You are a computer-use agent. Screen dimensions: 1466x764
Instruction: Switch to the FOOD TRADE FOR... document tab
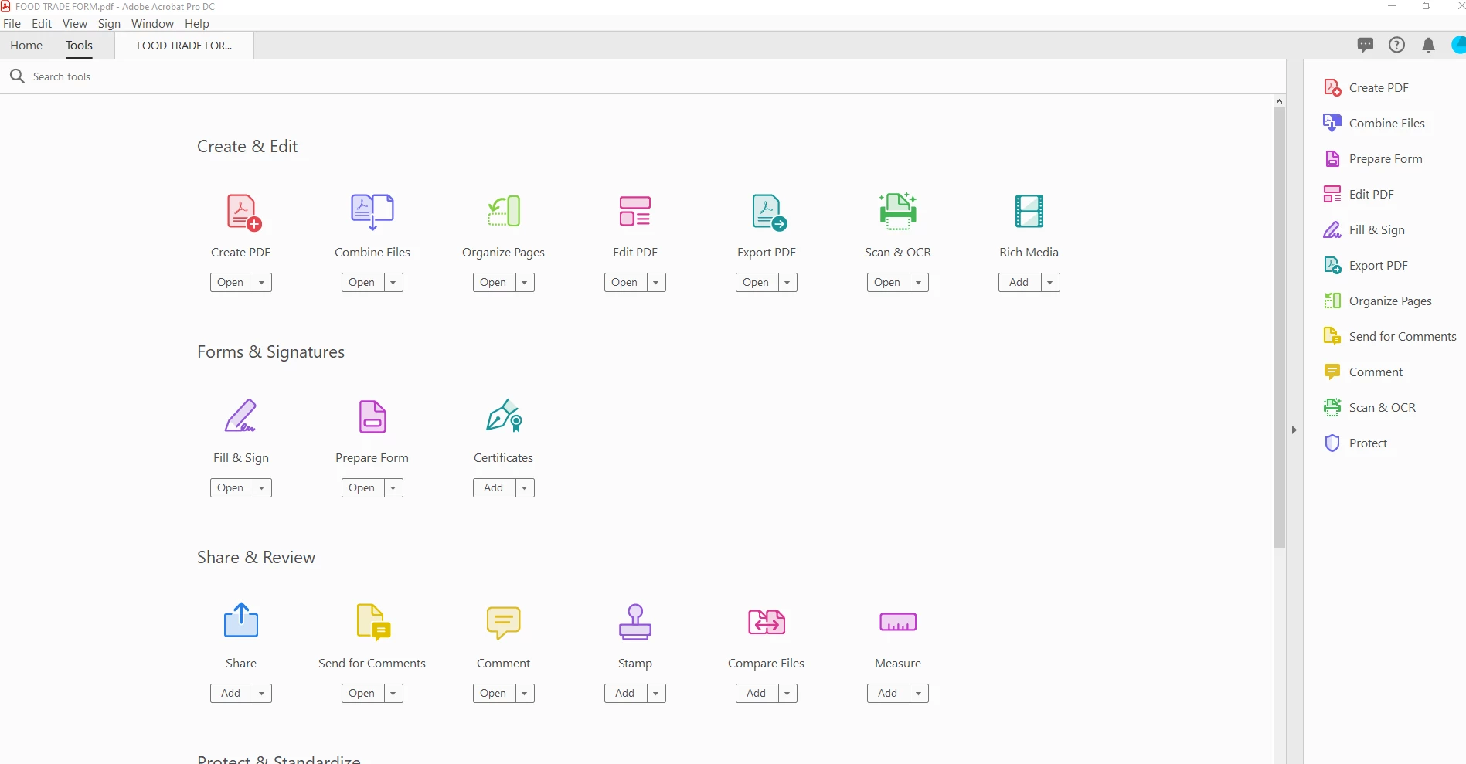click(184, 46)
